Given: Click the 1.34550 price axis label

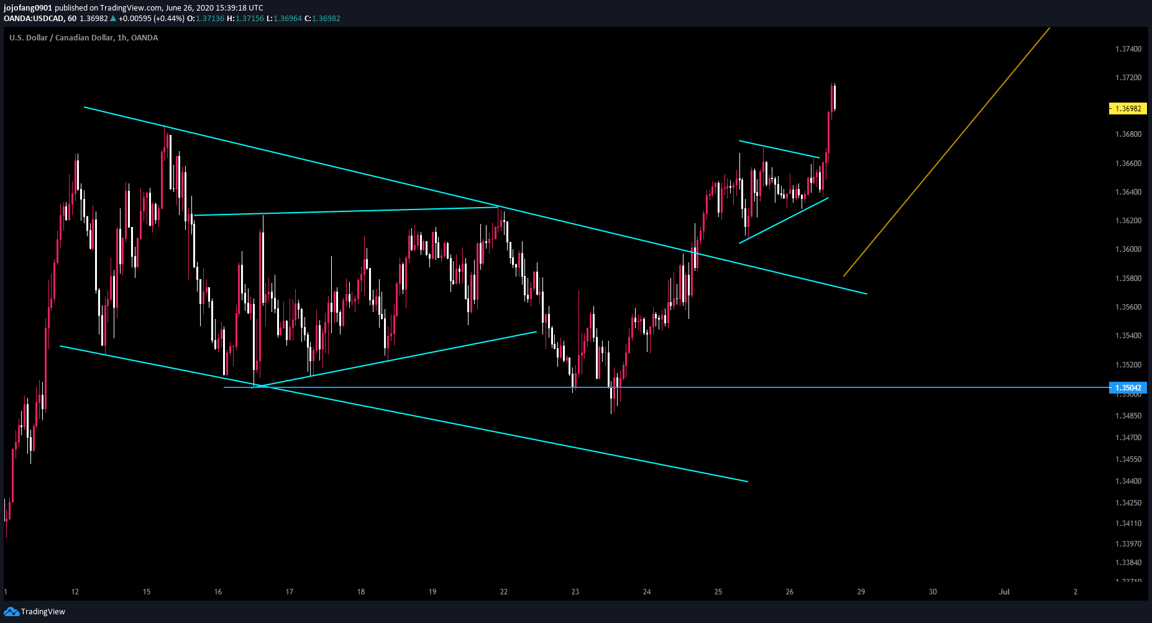Looking at the screenshot, I should (x=1128, y=459).
